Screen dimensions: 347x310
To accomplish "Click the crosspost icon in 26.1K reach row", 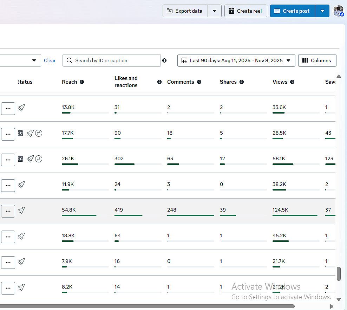I will tap(39, 159).
